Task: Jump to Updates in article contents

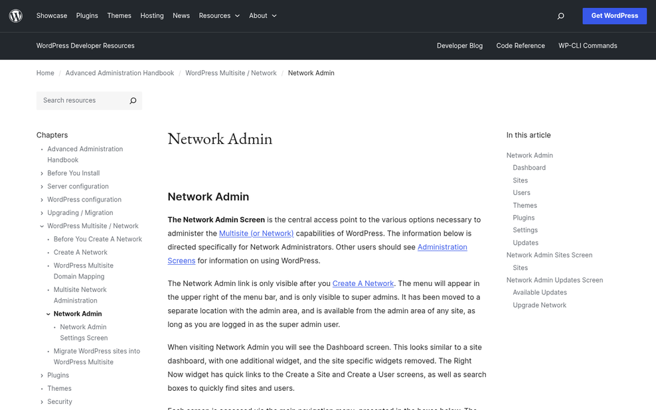Action: [525, 243]
